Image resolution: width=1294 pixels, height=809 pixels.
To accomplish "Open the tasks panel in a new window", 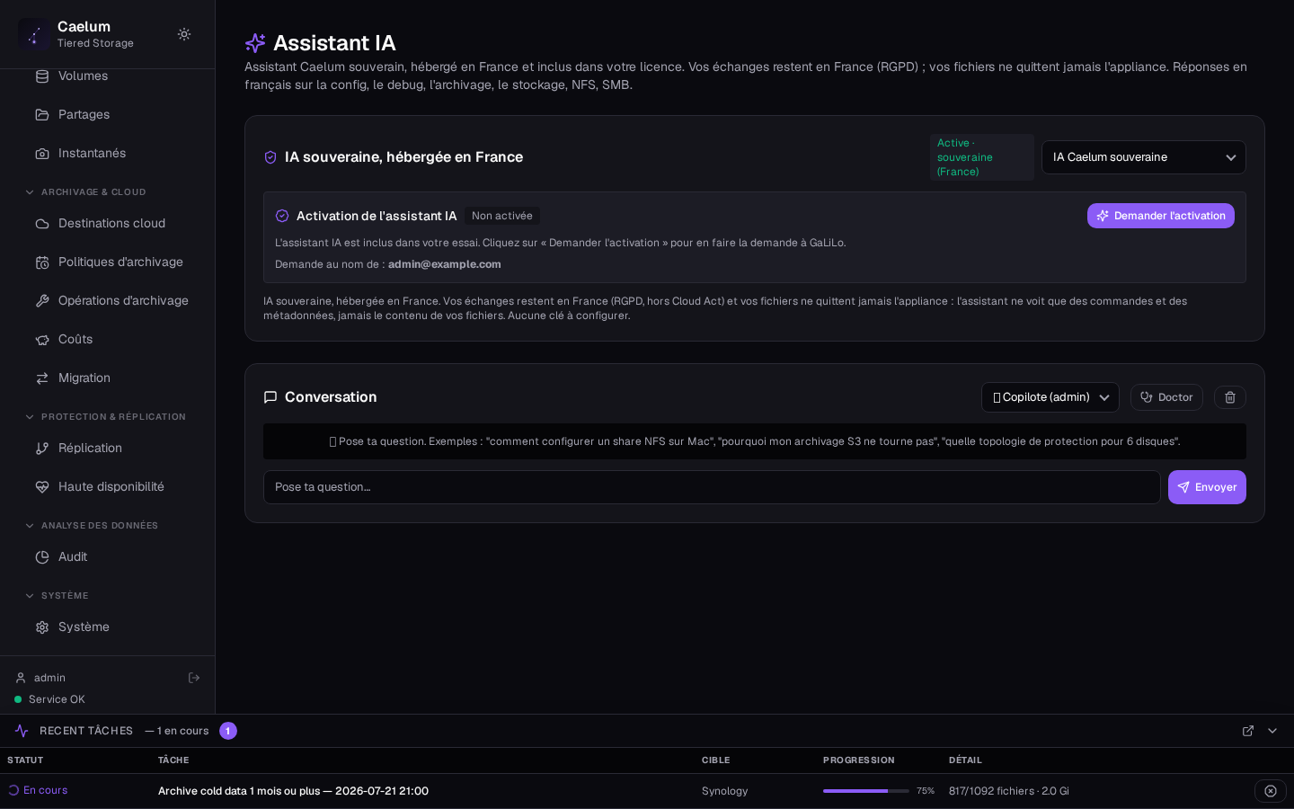I will click(1248, 731).
